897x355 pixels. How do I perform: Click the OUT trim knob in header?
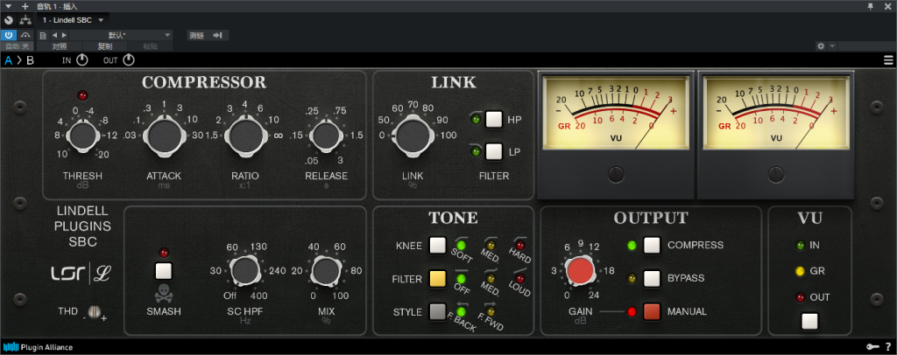128,60
